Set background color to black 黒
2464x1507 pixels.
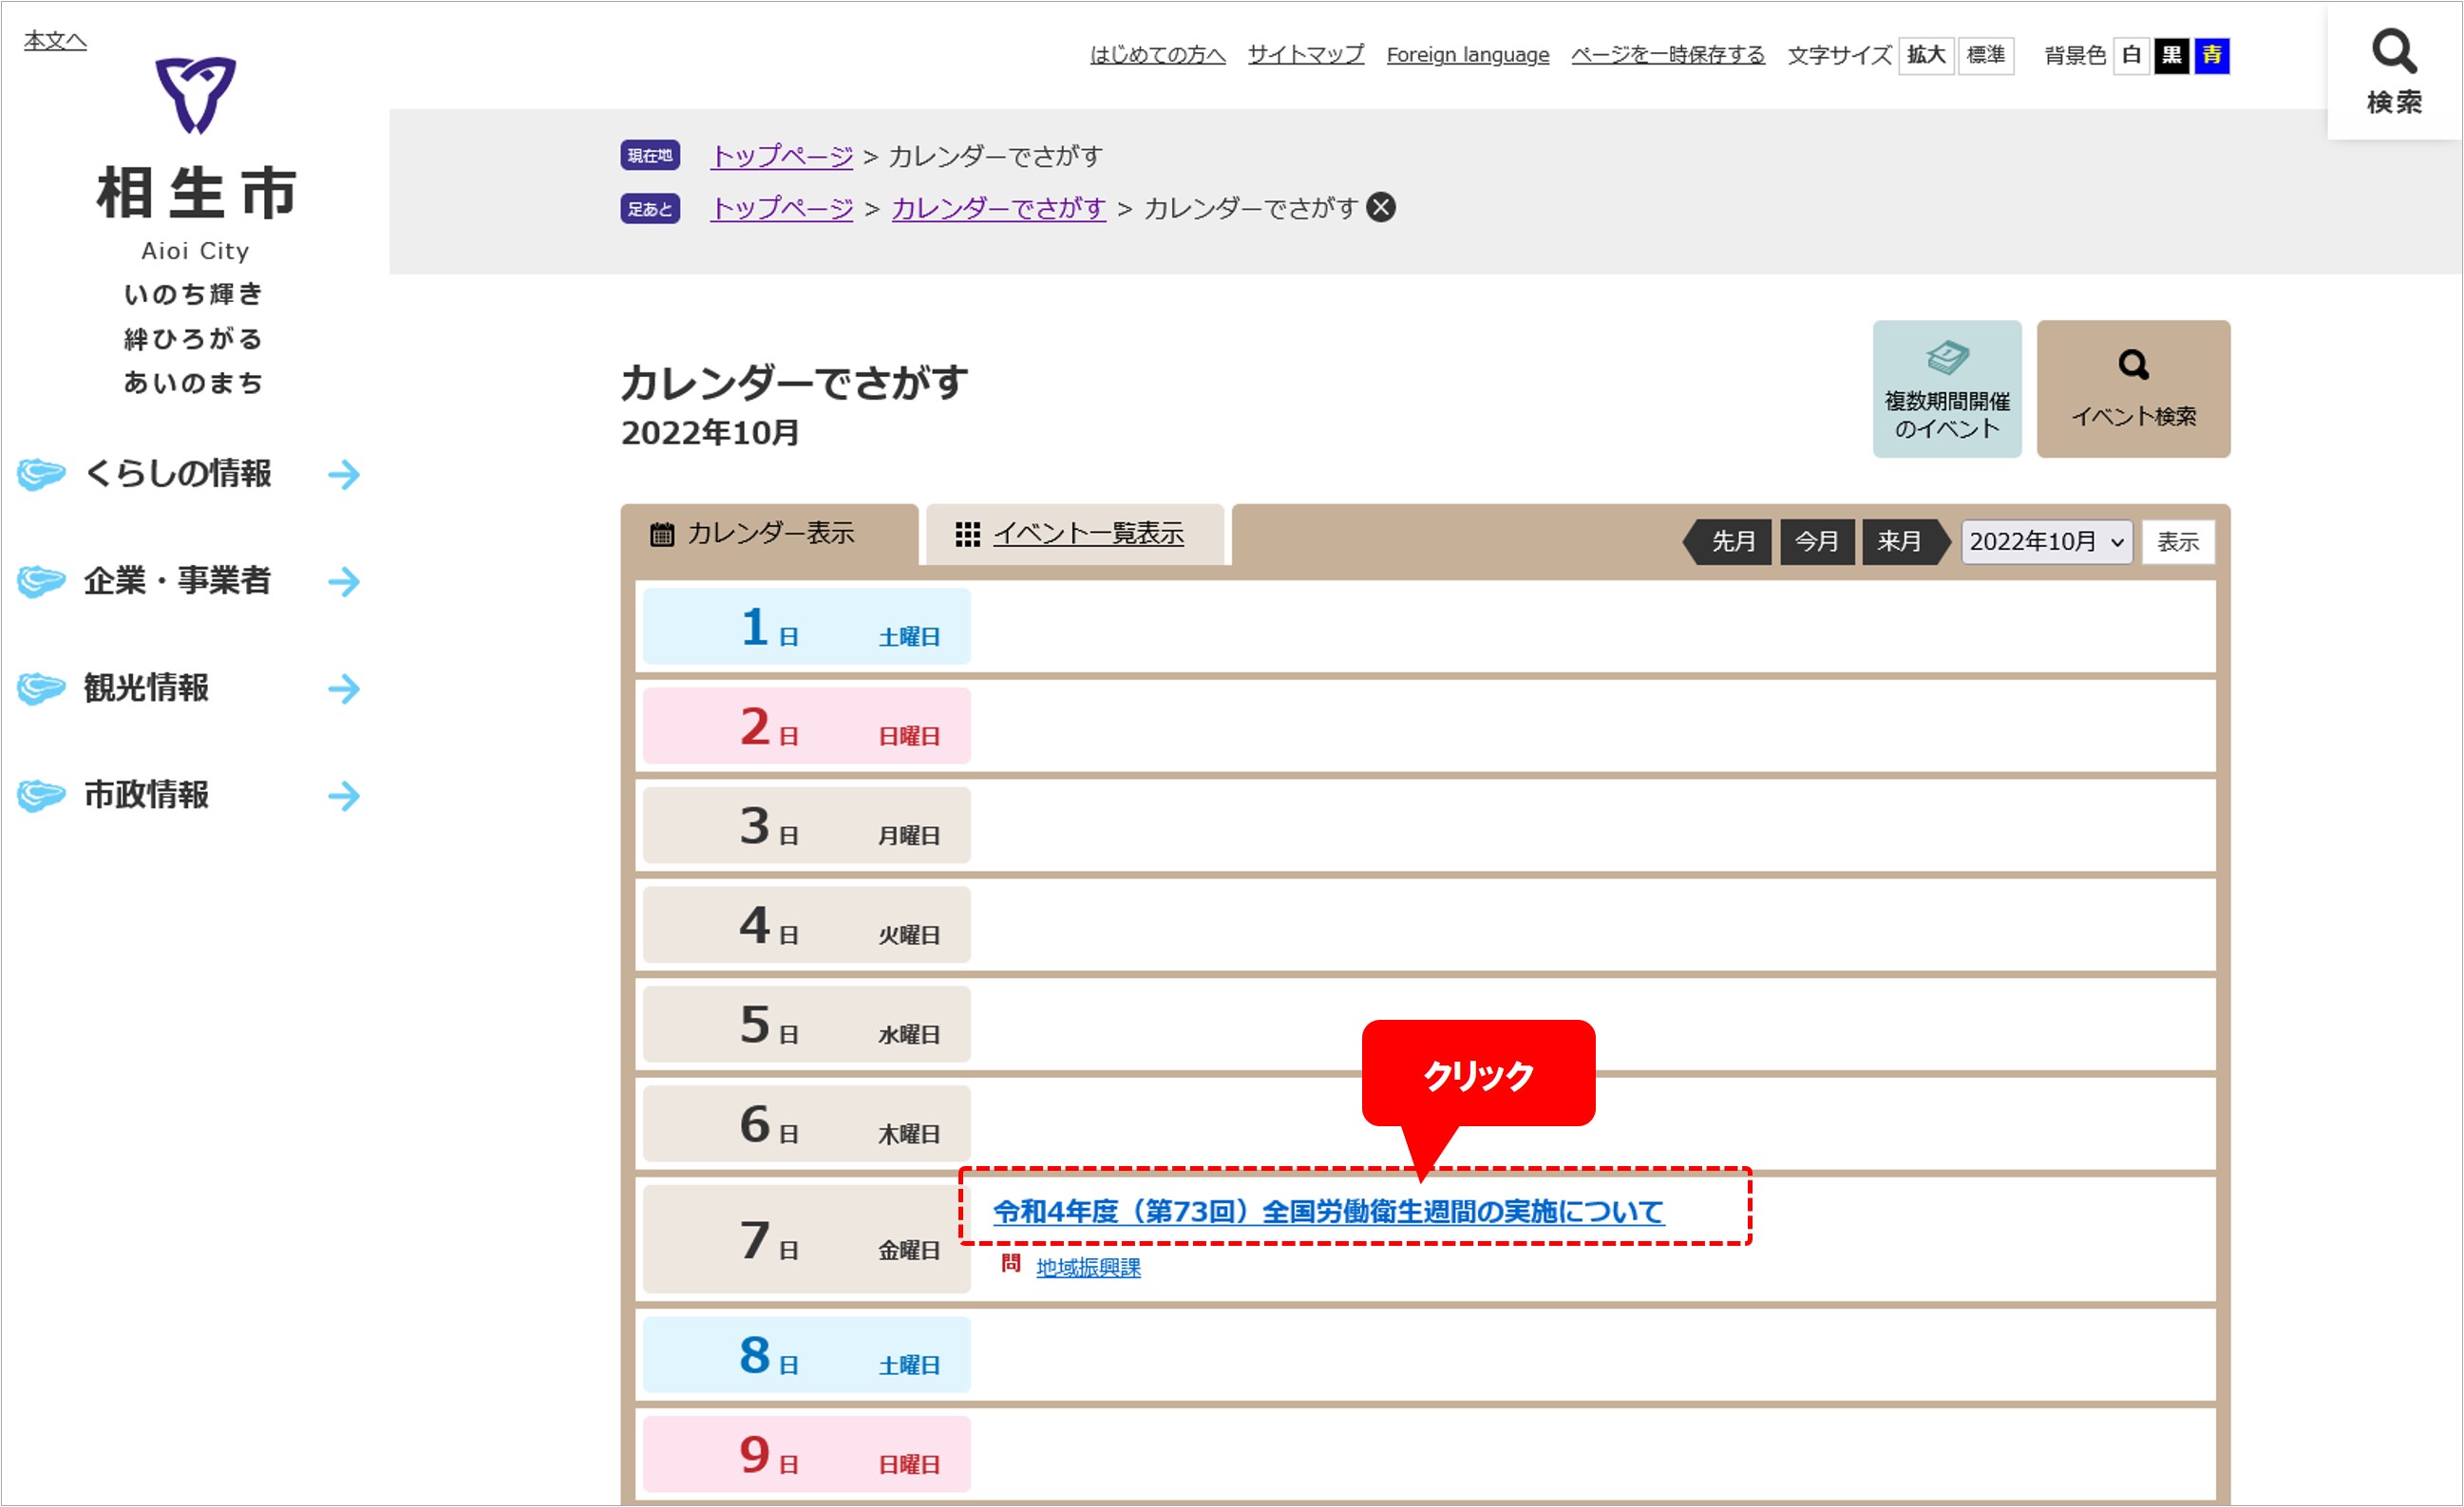2171,55
